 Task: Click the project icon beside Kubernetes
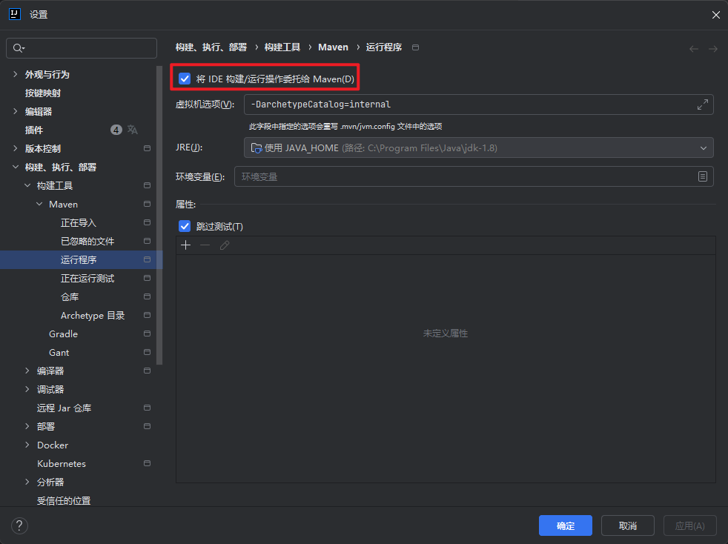(x=148, y=464)
